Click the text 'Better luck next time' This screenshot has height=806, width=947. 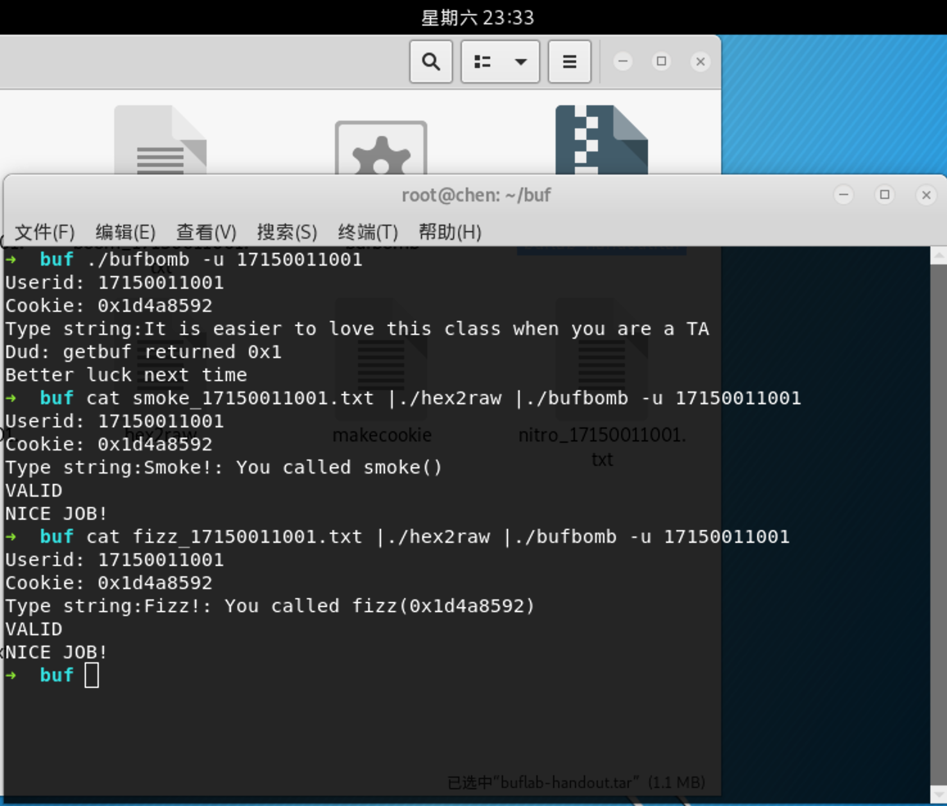126,375
